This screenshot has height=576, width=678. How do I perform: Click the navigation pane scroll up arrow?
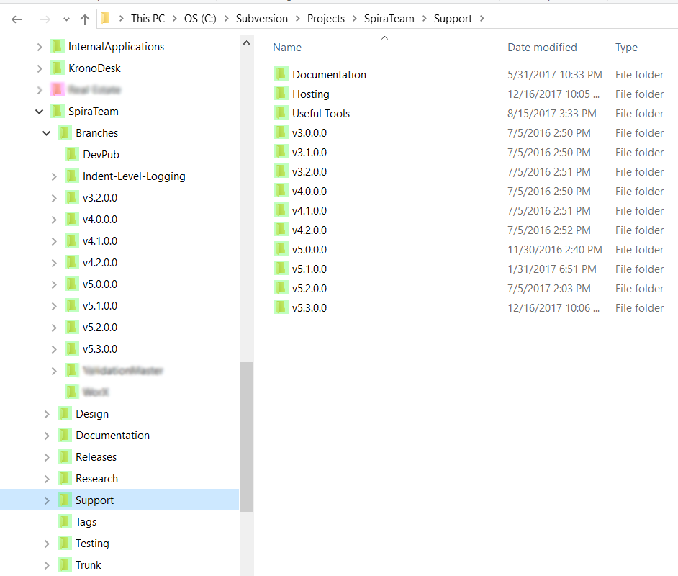click(246, 43)
